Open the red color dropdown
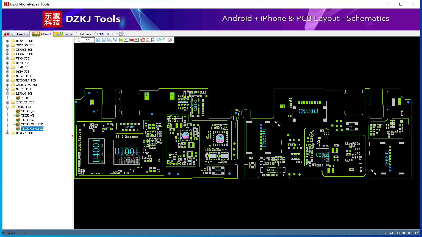The height and width of the screenshot is (237, 422). (136, 40)
